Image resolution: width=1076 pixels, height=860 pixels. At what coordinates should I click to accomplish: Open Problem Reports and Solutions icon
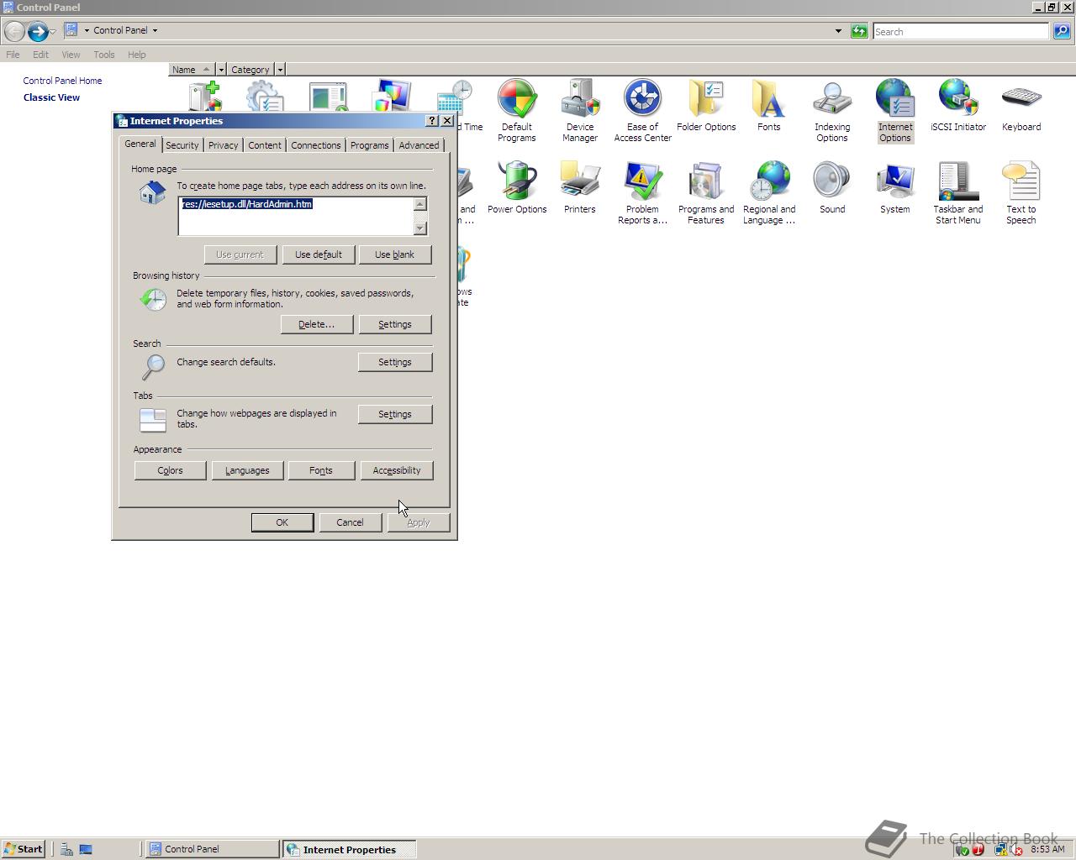642,192
